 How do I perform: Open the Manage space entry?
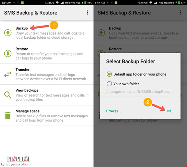pos(47,116)
